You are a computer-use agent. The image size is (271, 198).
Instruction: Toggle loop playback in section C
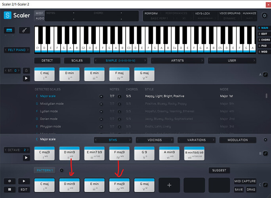[10, 181]
